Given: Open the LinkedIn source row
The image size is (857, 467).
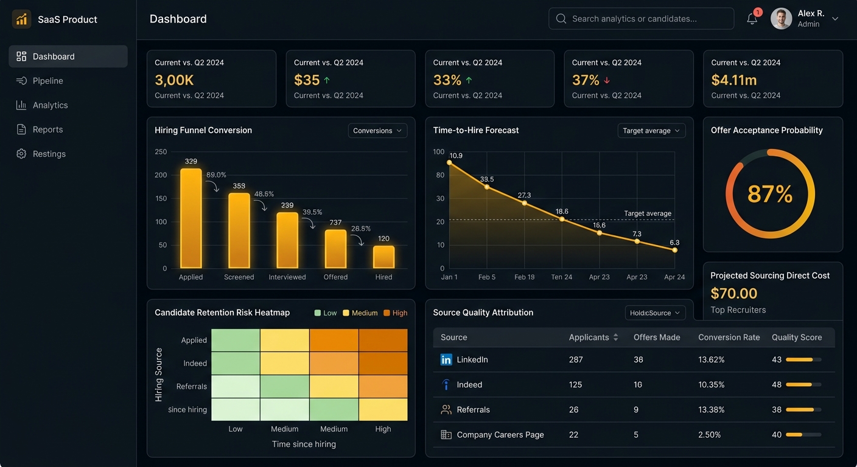Looking at the screenshot, I should (634, 360).
